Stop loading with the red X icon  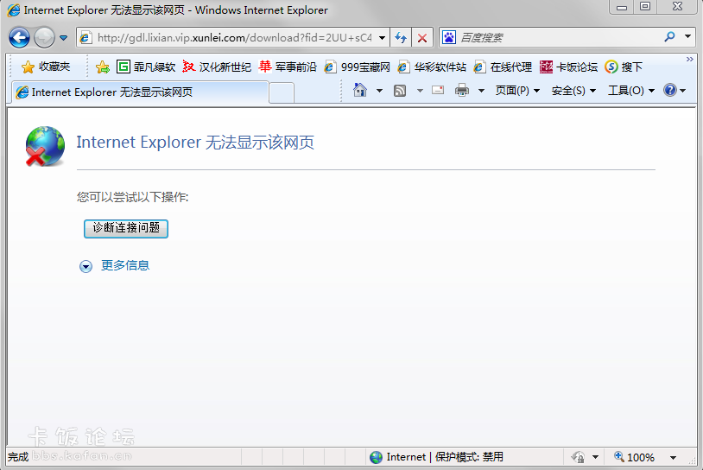422,38
